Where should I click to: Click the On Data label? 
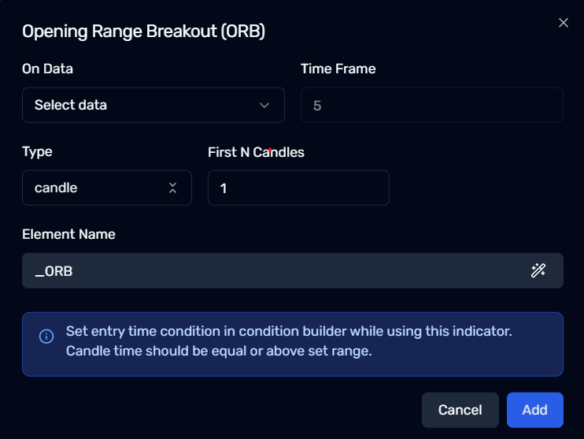point(47,69)
